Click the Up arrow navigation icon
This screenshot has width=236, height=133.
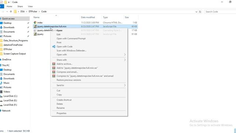click(11, 11)
